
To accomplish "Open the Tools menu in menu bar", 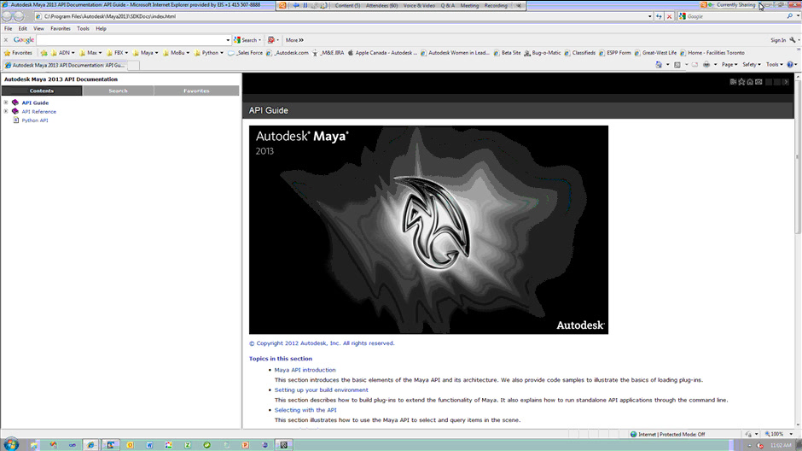I will coord(83,29).
